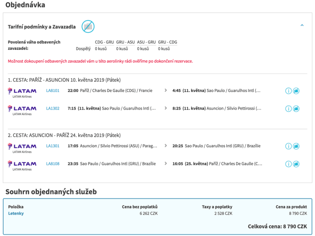Open info icon on the LA1302 row
This screenshot has width=315, height=236.
tap(288, 109)
